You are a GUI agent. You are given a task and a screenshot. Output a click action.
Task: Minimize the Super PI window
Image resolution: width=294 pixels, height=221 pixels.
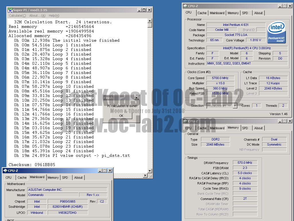pyautogui.click(x=139, y=10)
